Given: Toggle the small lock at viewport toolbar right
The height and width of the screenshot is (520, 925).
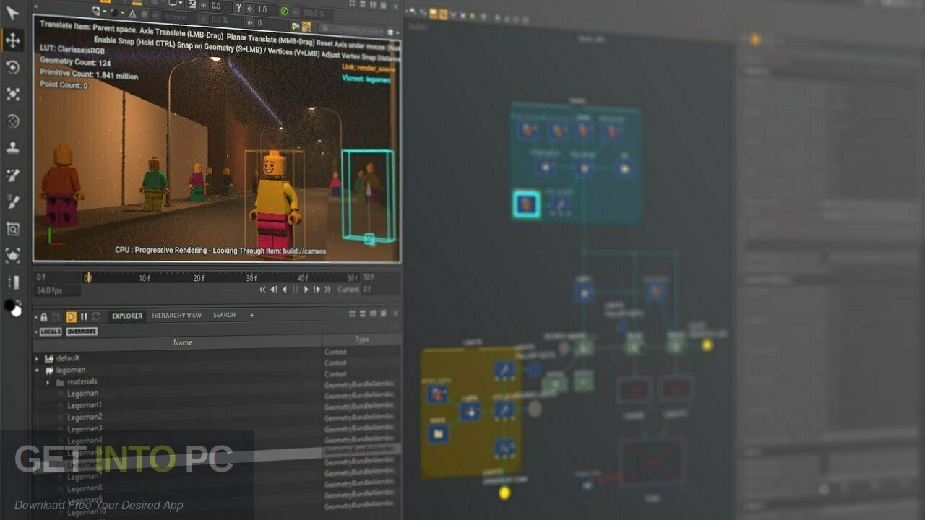Looking at the screenshot, I should point(390,31).
